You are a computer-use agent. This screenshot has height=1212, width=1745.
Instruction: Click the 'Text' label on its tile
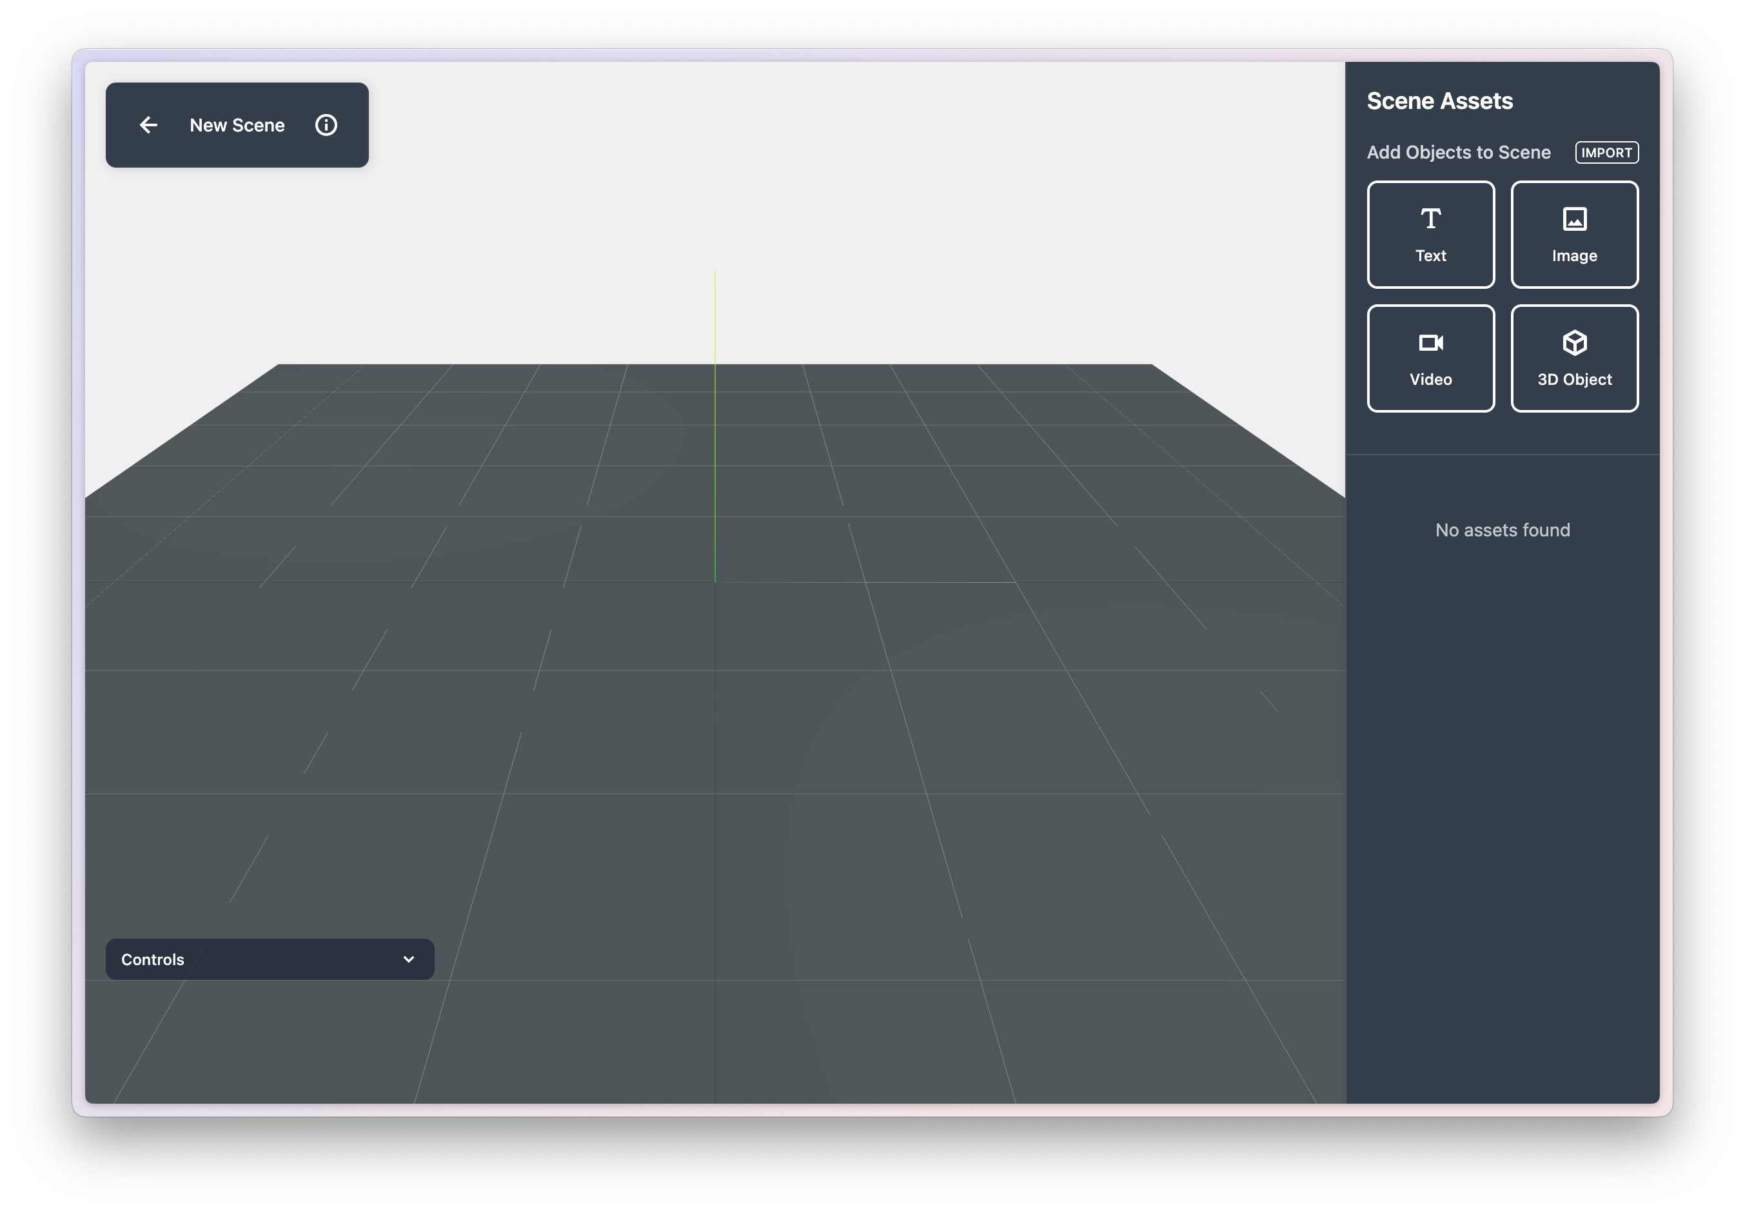(1430, 256)
